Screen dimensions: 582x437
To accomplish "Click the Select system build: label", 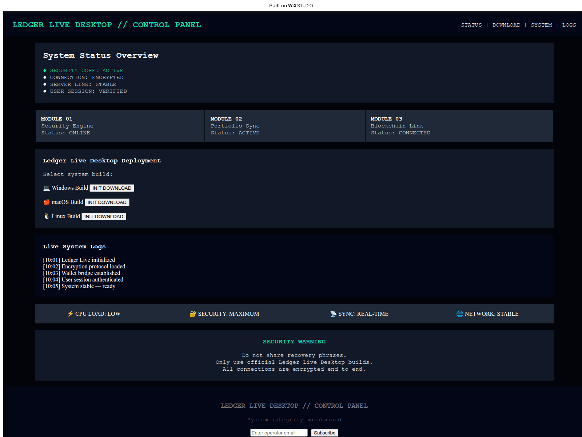I will pyautogui.click(x=78, y=174).
